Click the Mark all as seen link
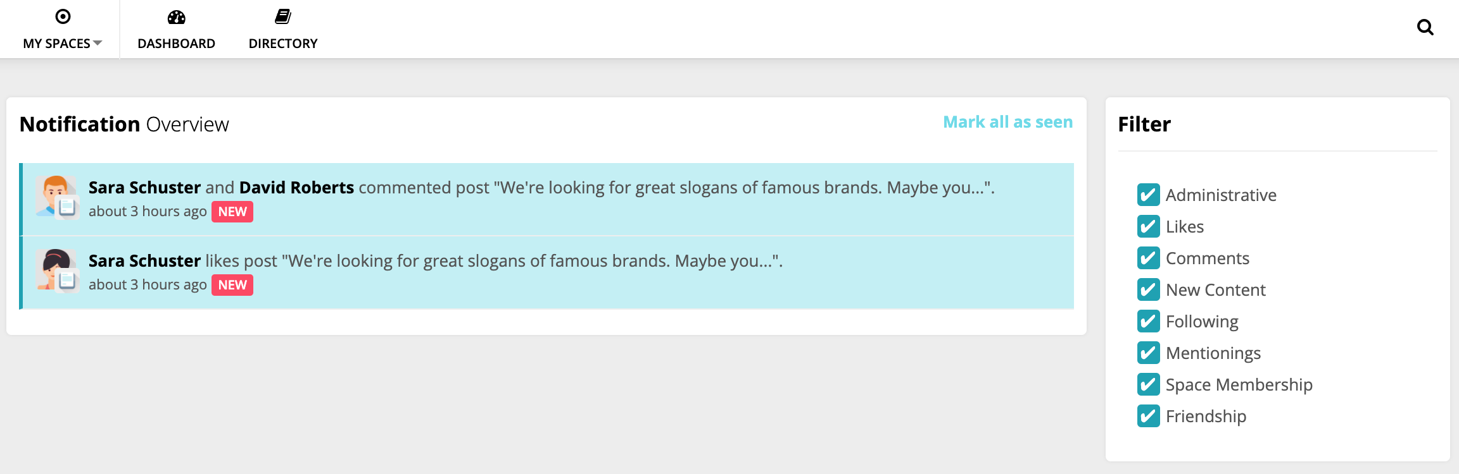The image size is (1459, 474). click(x=1007, y=122)
